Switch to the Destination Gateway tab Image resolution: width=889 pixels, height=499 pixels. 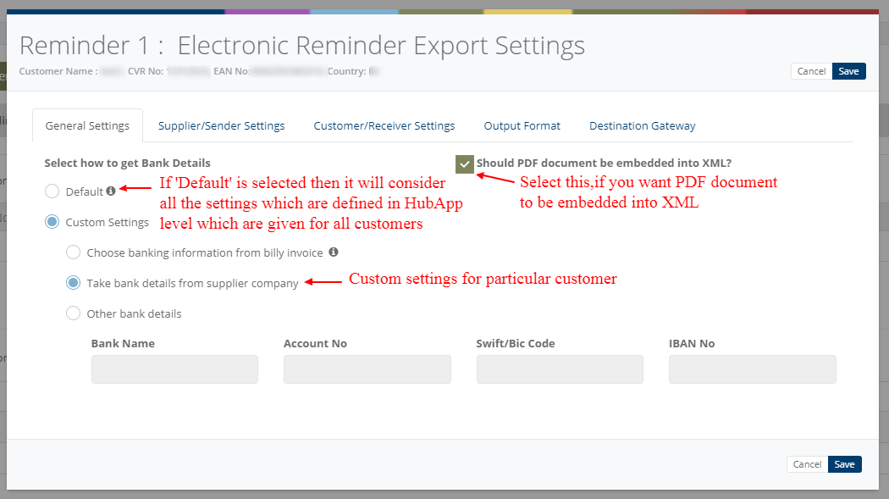pos(643,125)
